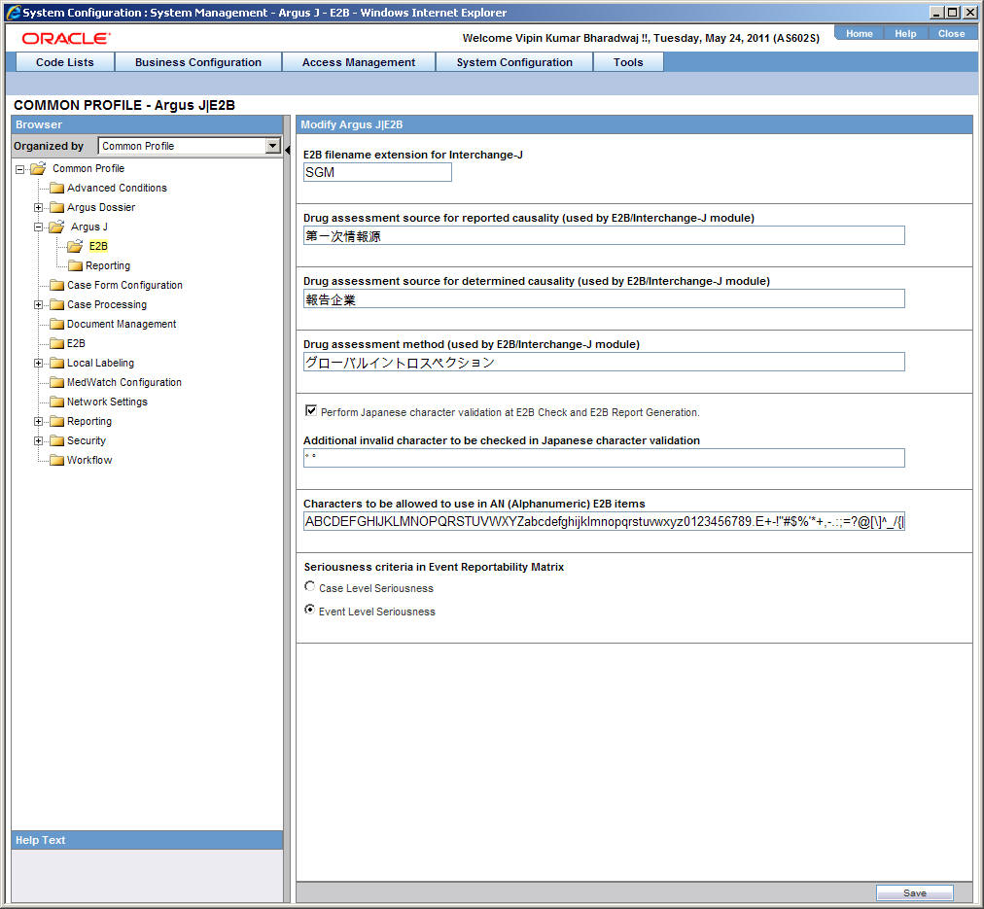Click the Case Form Configuration folder icon

tap(57, 286)
